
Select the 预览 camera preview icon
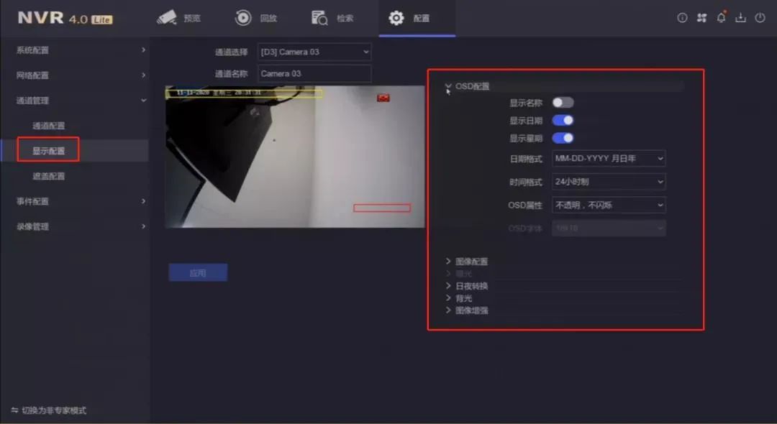178,18
